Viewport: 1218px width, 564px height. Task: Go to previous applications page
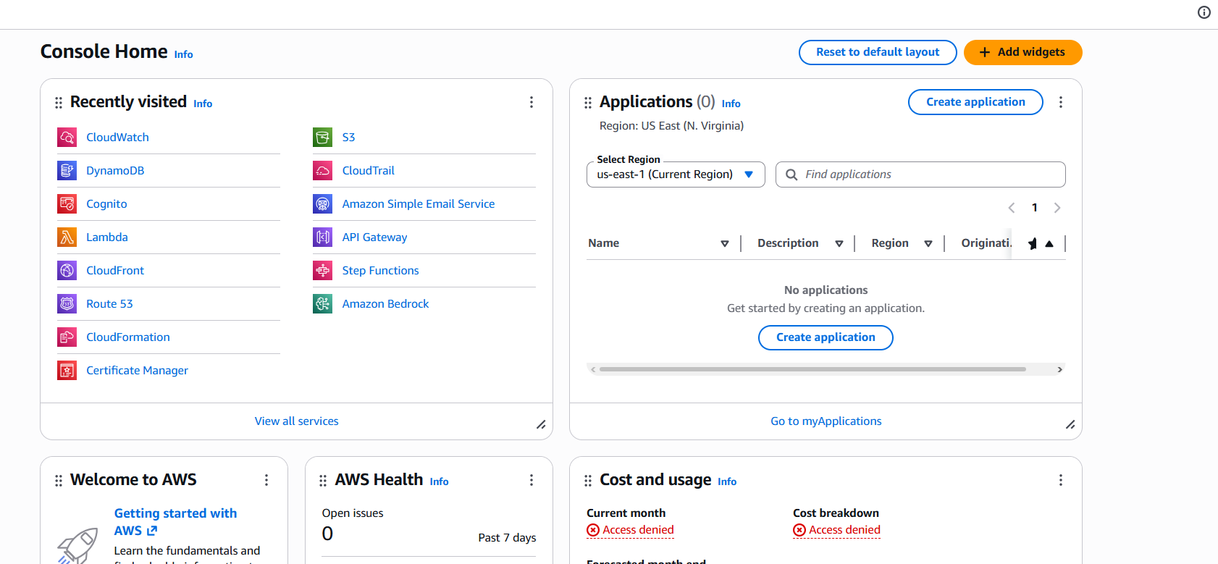1012,208
